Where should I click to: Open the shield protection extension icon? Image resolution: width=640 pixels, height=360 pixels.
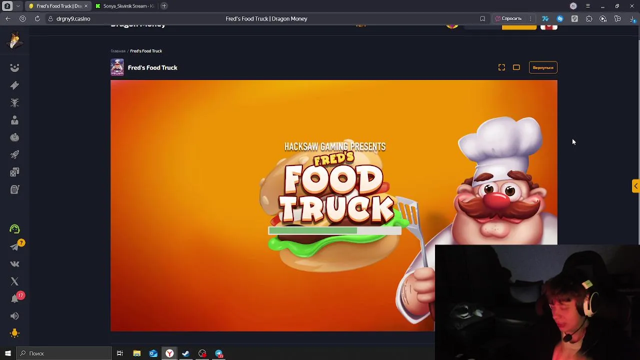point(574,18)
